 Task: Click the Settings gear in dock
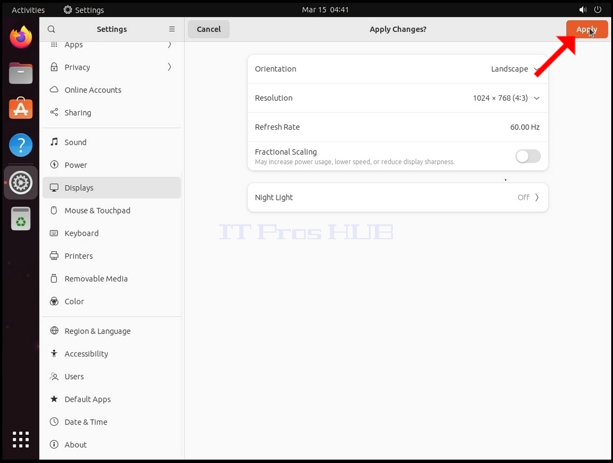click(21, 182)
